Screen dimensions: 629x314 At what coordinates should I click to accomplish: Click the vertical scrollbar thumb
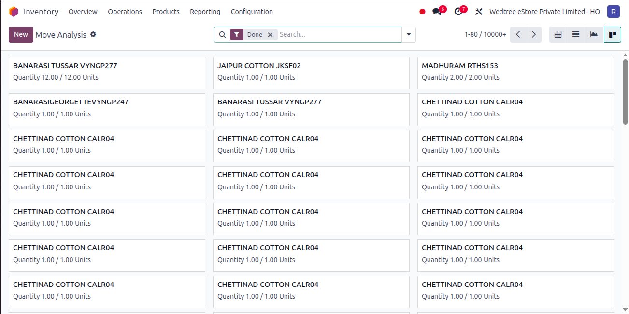click(x=625, y=92)
